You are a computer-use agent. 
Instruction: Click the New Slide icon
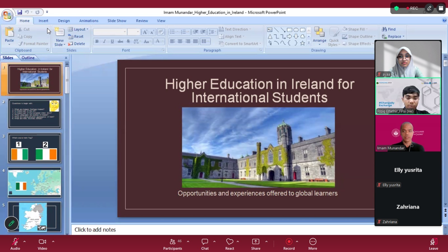pyautogui.click(x=60, y=32)
